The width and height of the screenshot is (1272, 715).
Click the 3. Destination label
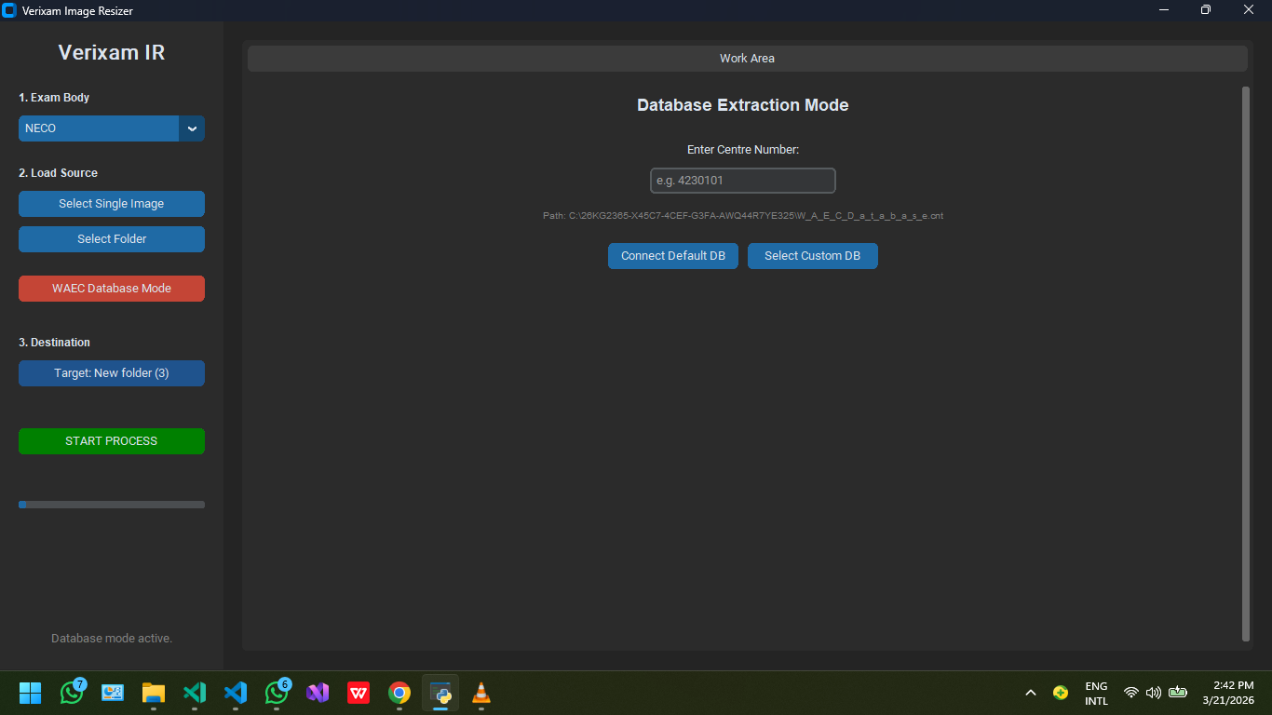(x=54, y=343)
